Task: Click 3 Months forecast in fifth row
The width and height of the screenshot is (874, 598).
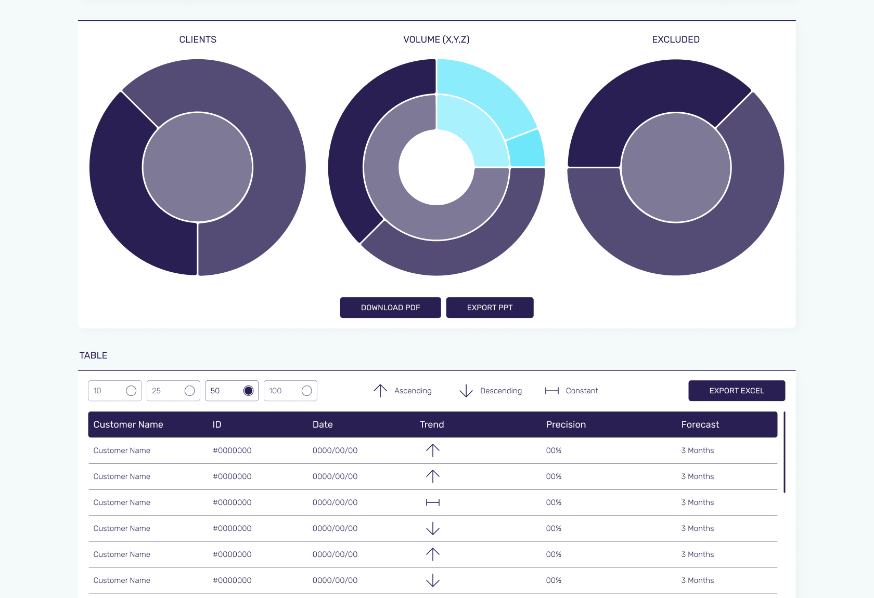Action: pos(698,554)
